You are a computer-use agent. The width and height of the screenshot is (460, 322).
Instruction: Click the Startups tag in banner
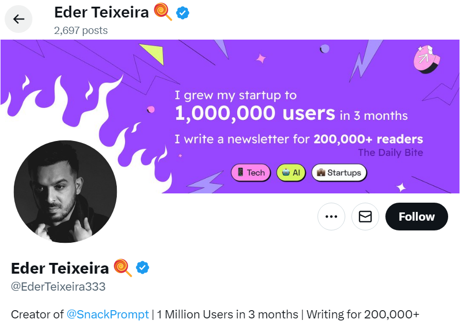click(339, 173)
